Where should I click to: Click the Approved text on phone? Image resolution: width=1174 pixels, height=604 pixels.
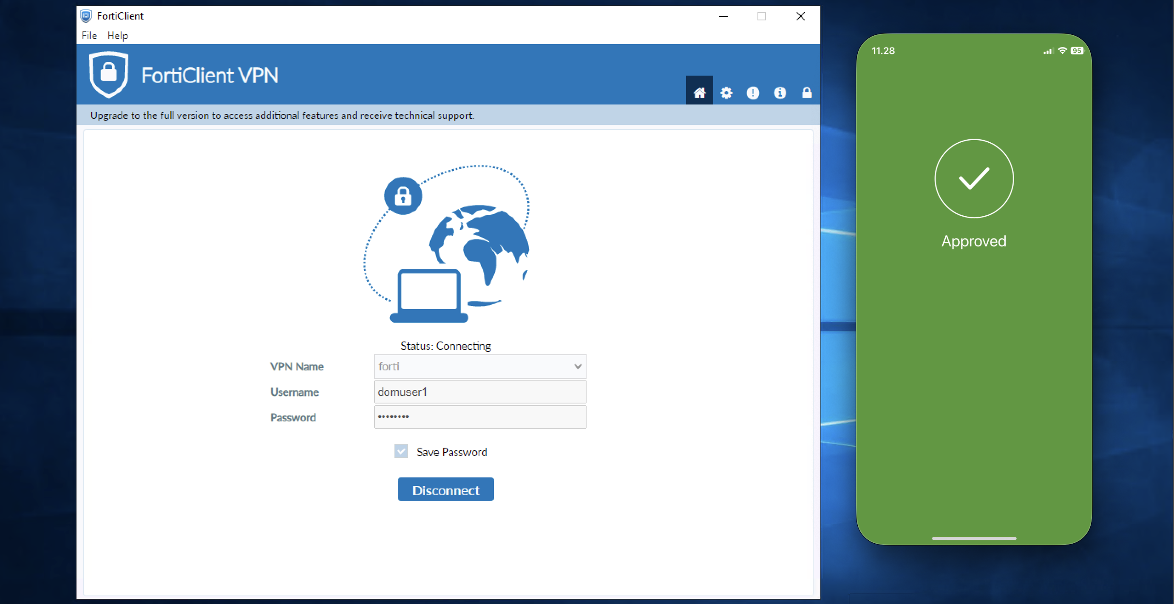coord(974,241)
